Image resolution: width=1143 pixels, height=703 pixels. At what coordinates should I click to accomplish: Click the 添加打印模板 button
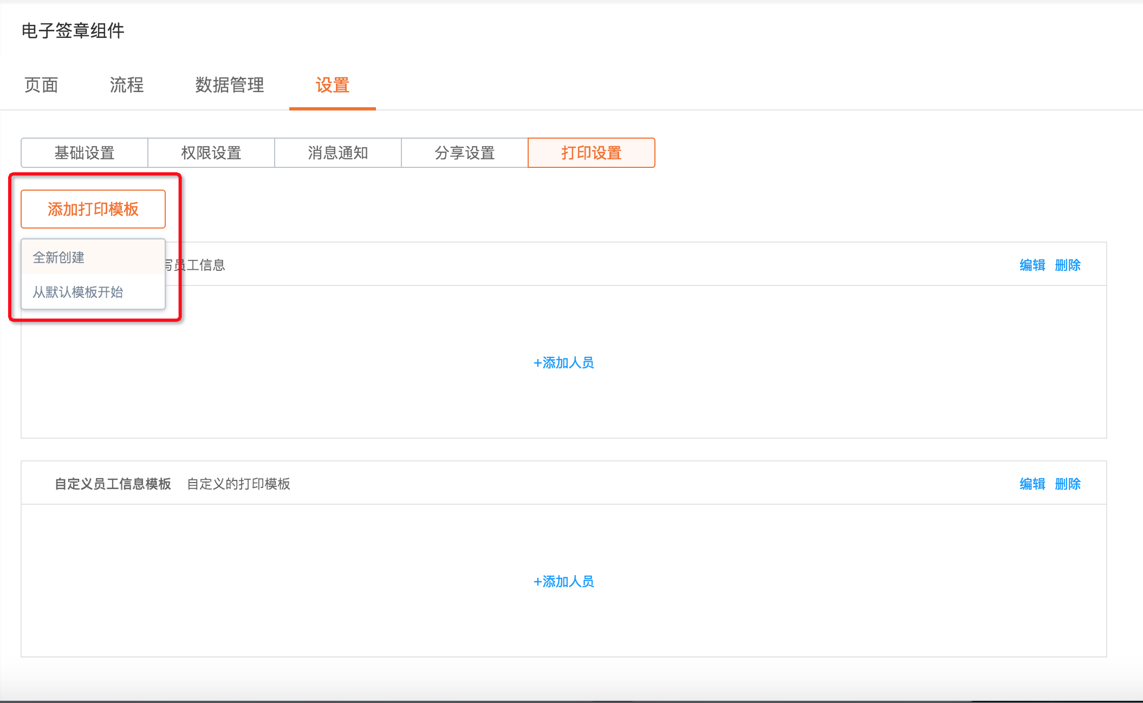pyautogui.click(x=93, y=209)
